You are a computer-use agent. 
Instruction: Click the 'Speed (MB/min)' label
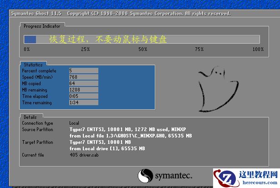[x=37, y=77]
